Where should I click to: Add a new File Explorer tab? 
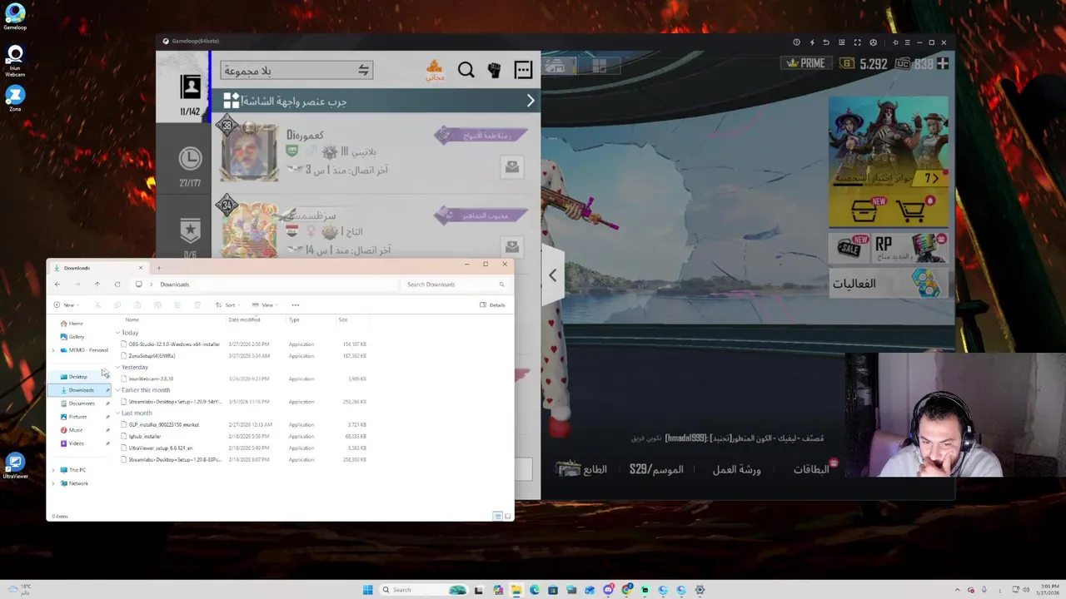pos(158,268)
